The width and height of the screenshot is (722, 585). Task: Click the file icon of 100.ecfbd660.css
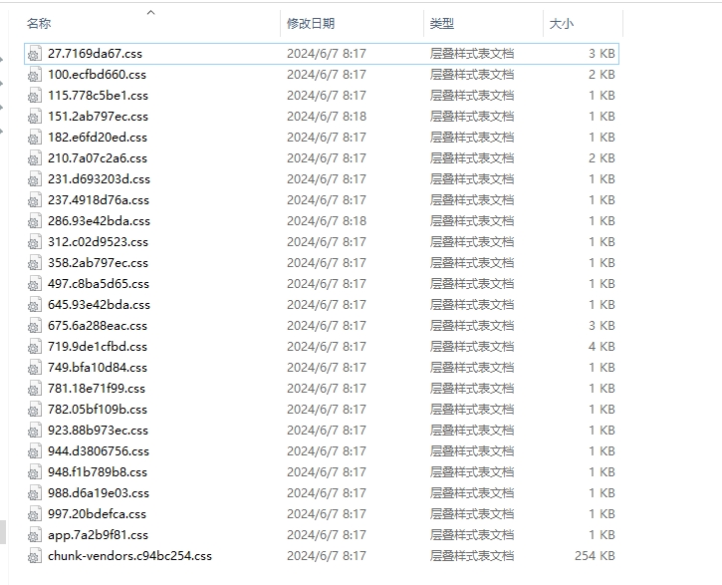click(34, 75)
